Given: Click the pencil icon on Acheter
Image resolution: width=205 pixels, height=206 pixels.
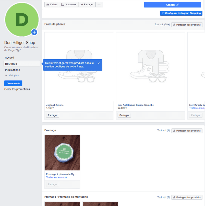Looking at the screenshot, I should (x=178, y=5).
